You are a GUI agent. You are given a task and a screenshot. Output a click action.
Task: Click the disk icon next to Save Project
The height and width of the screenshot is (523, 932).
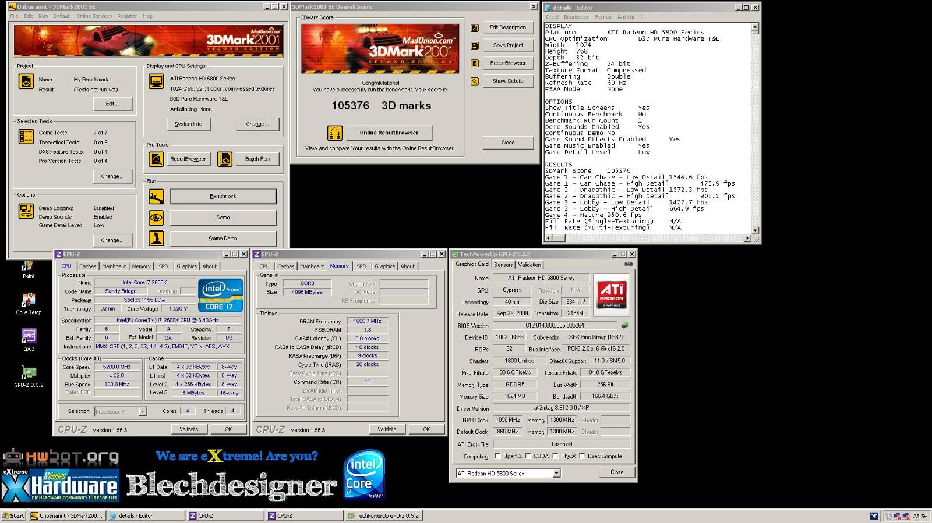point(475,45)
